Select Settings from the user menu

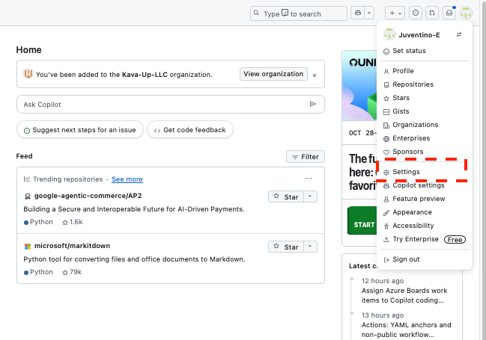pyautogui.click(x=406, y=172)
